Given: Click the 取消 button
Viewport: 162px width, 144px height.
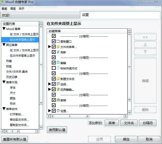Looking at the screenshot, I should tap(149, 139).
